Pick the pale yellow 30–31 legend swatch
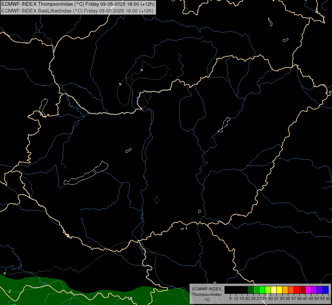This screenshot has height=305, width=332. click(x=274, y=290)
